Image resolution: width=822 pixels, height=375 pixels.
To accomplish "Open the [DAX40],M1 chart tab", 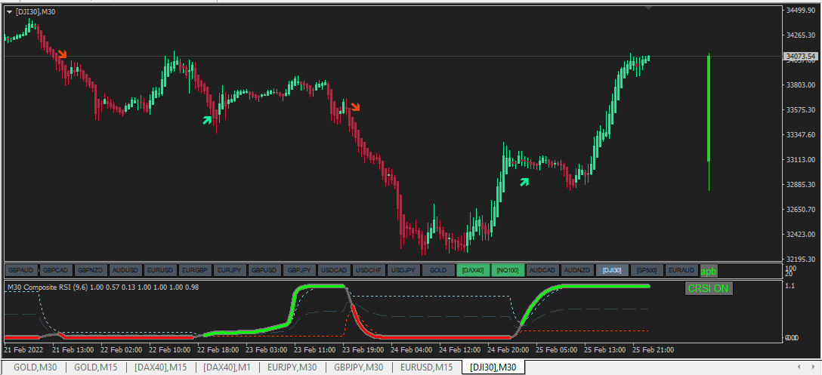I will coord(227,367).
